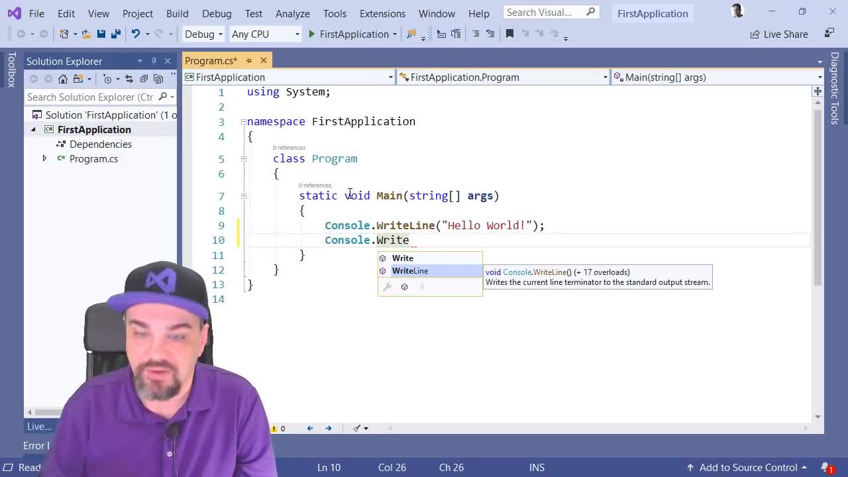
Task: Open the FirstApplication project navigation dropdown
Action: [x=289, y=78]
